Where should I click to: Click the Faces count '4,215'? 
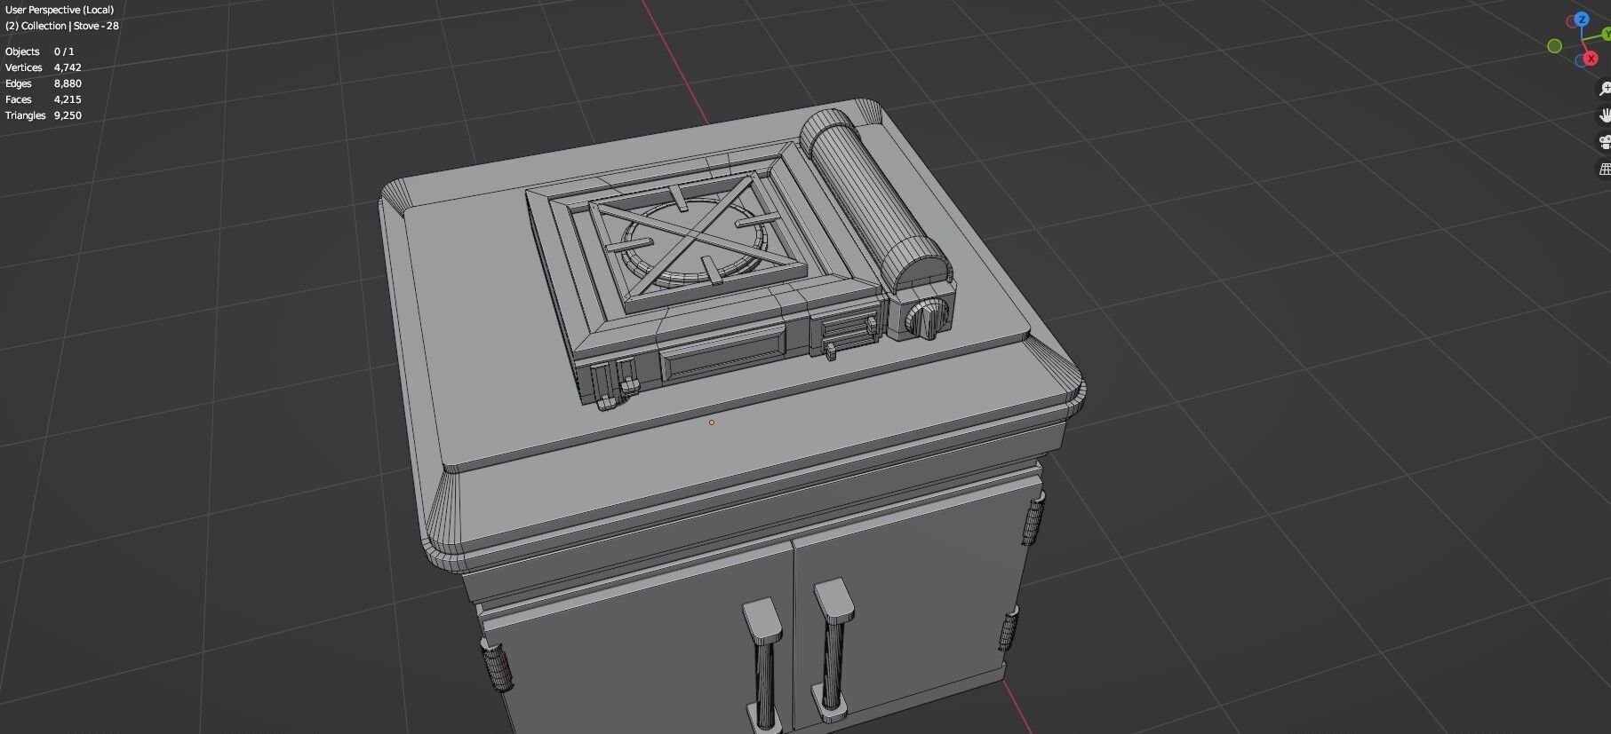(x=68, y=99)
